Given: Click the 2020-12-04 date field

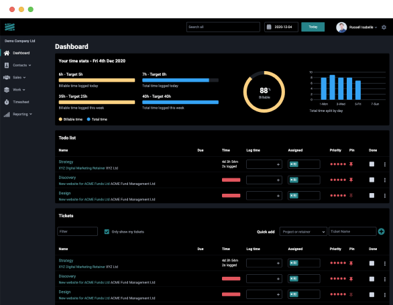Looking at the screenshot, I should pos(281,27).
